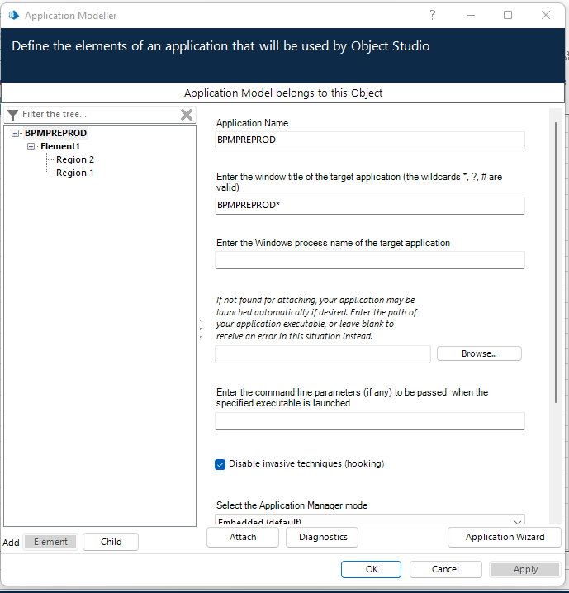Collapse the BPMPREPROD tree node
The height and width of the screenshot is (593, 569).
click(15, 133)
